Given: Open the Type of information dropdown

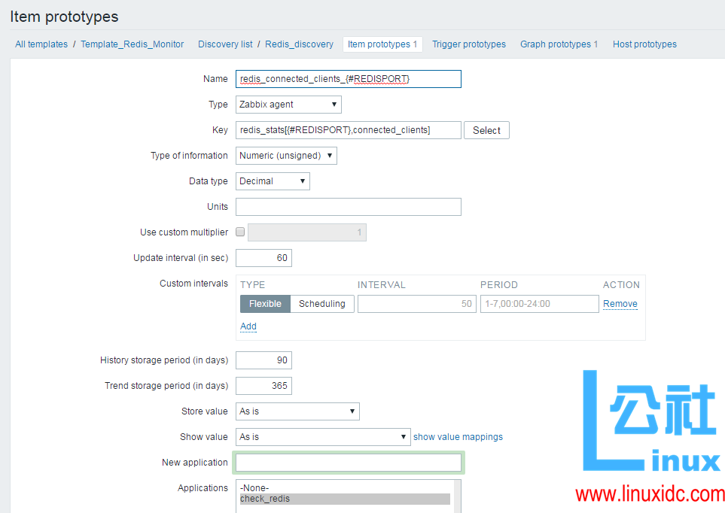Looking at the screenshot, I should 286,156.
